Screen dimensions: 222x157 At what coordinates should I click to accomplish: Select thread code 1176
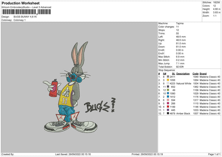pos(196,97)
